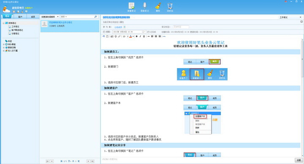Click the insert link icon in editor toolbar
The image size is (304, 164).
tap(164, 36)
